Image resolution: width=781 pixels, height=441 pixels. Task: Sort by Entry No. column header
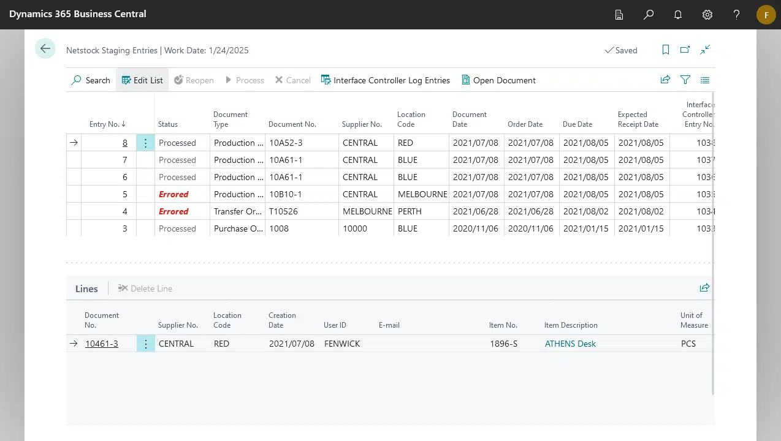click(x=107, y=124)
